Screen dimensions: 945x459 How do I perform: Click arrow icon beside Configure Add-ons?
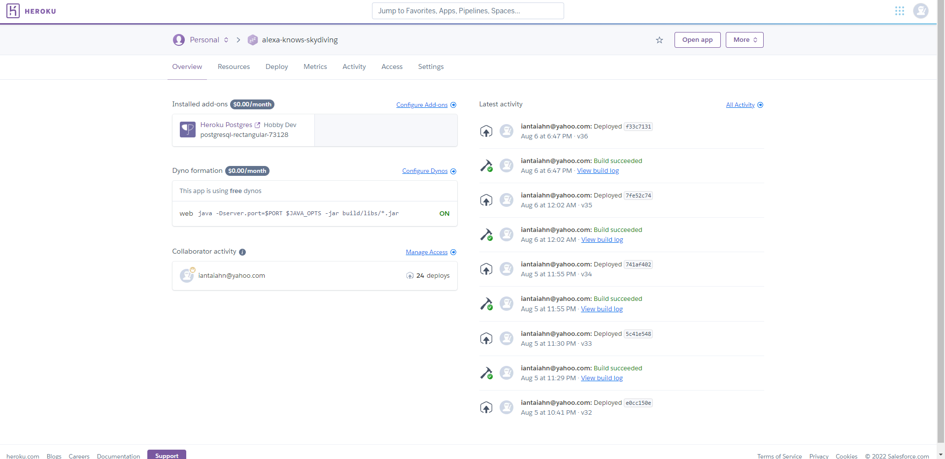453,105
